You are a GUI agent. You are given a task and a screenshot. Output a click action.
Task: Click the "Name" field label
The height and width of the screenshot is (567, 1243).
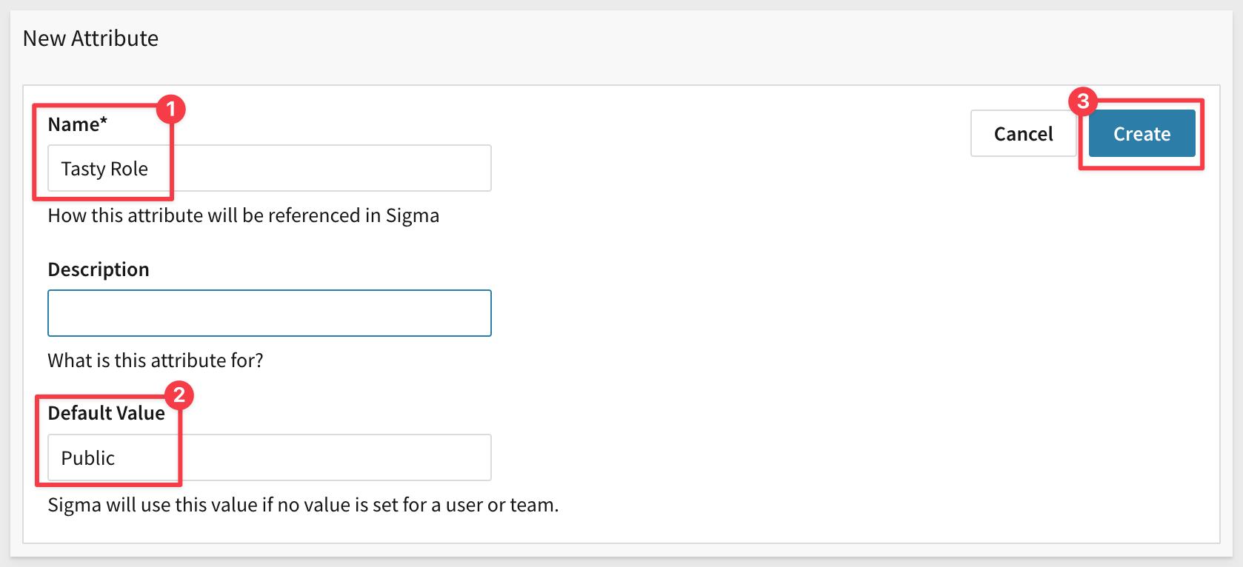click(73, 124)
